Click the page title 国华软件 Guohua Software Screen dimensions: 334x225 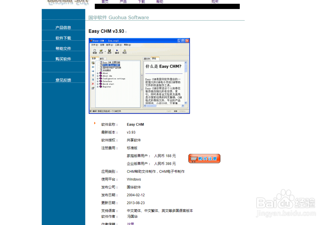pos(119,17)
